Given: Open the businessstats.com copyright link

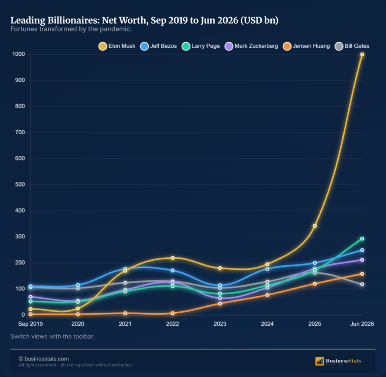Looking at the screenshot, I should (x=44, y=359).
